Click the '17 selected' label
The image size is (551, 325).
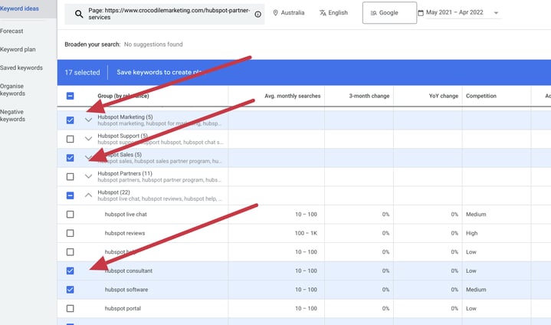click(x=82, y=72)
